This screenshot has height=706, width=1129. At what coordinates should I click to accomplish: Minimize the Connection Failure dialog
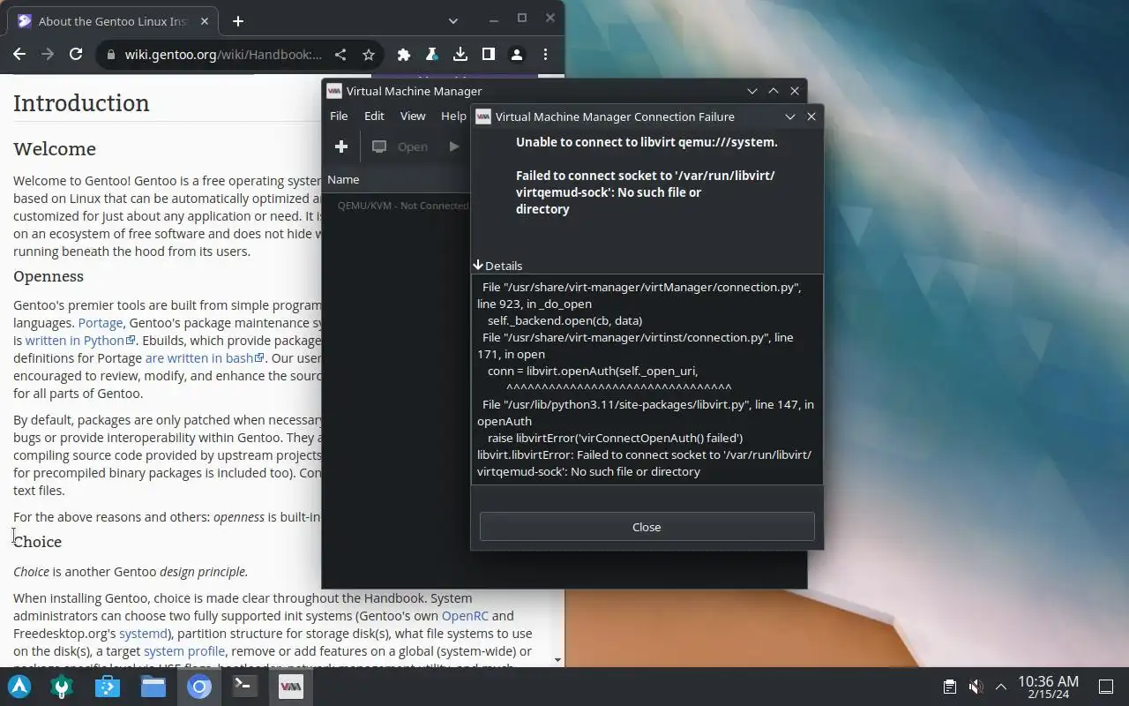[790, 116]
